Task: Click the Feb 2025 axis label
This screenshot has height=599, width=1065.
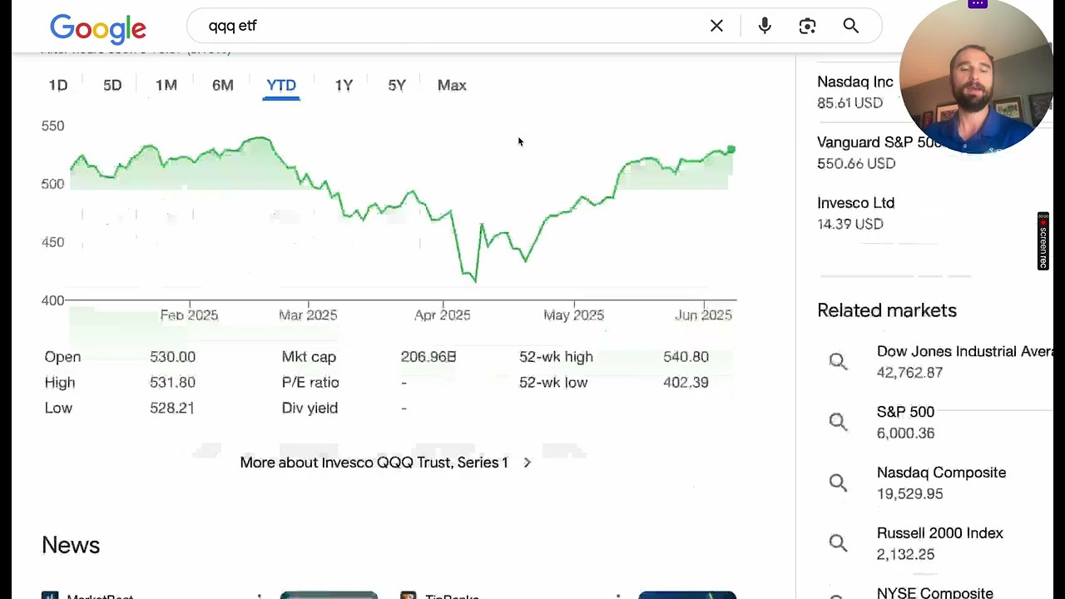Action: [x=189, y=315]
